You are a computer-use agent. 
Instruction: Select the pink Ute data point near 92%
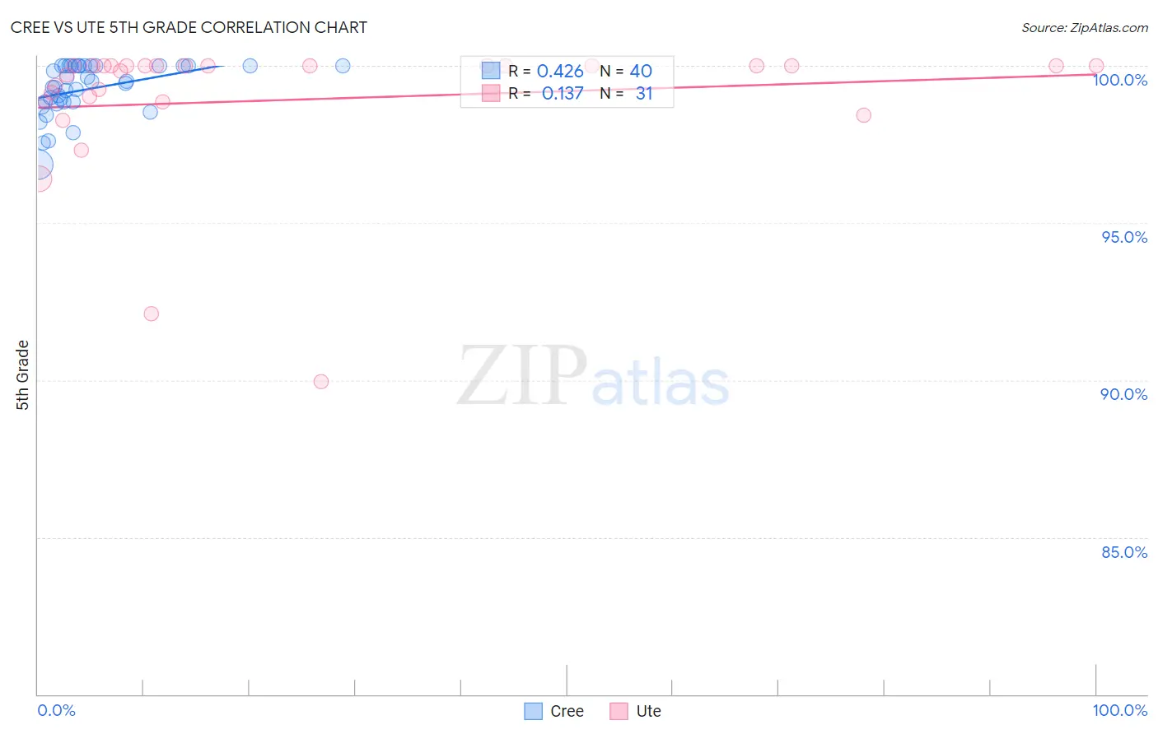151,314
